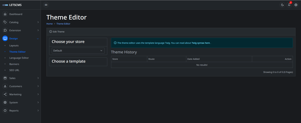
Task: Open Layouts under Design
Action: tap(14, 45)
